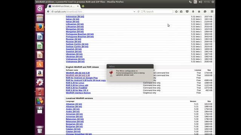Download Albanian (32 bit) version
This screenshot has width=241, height=135.
[74, 104]
